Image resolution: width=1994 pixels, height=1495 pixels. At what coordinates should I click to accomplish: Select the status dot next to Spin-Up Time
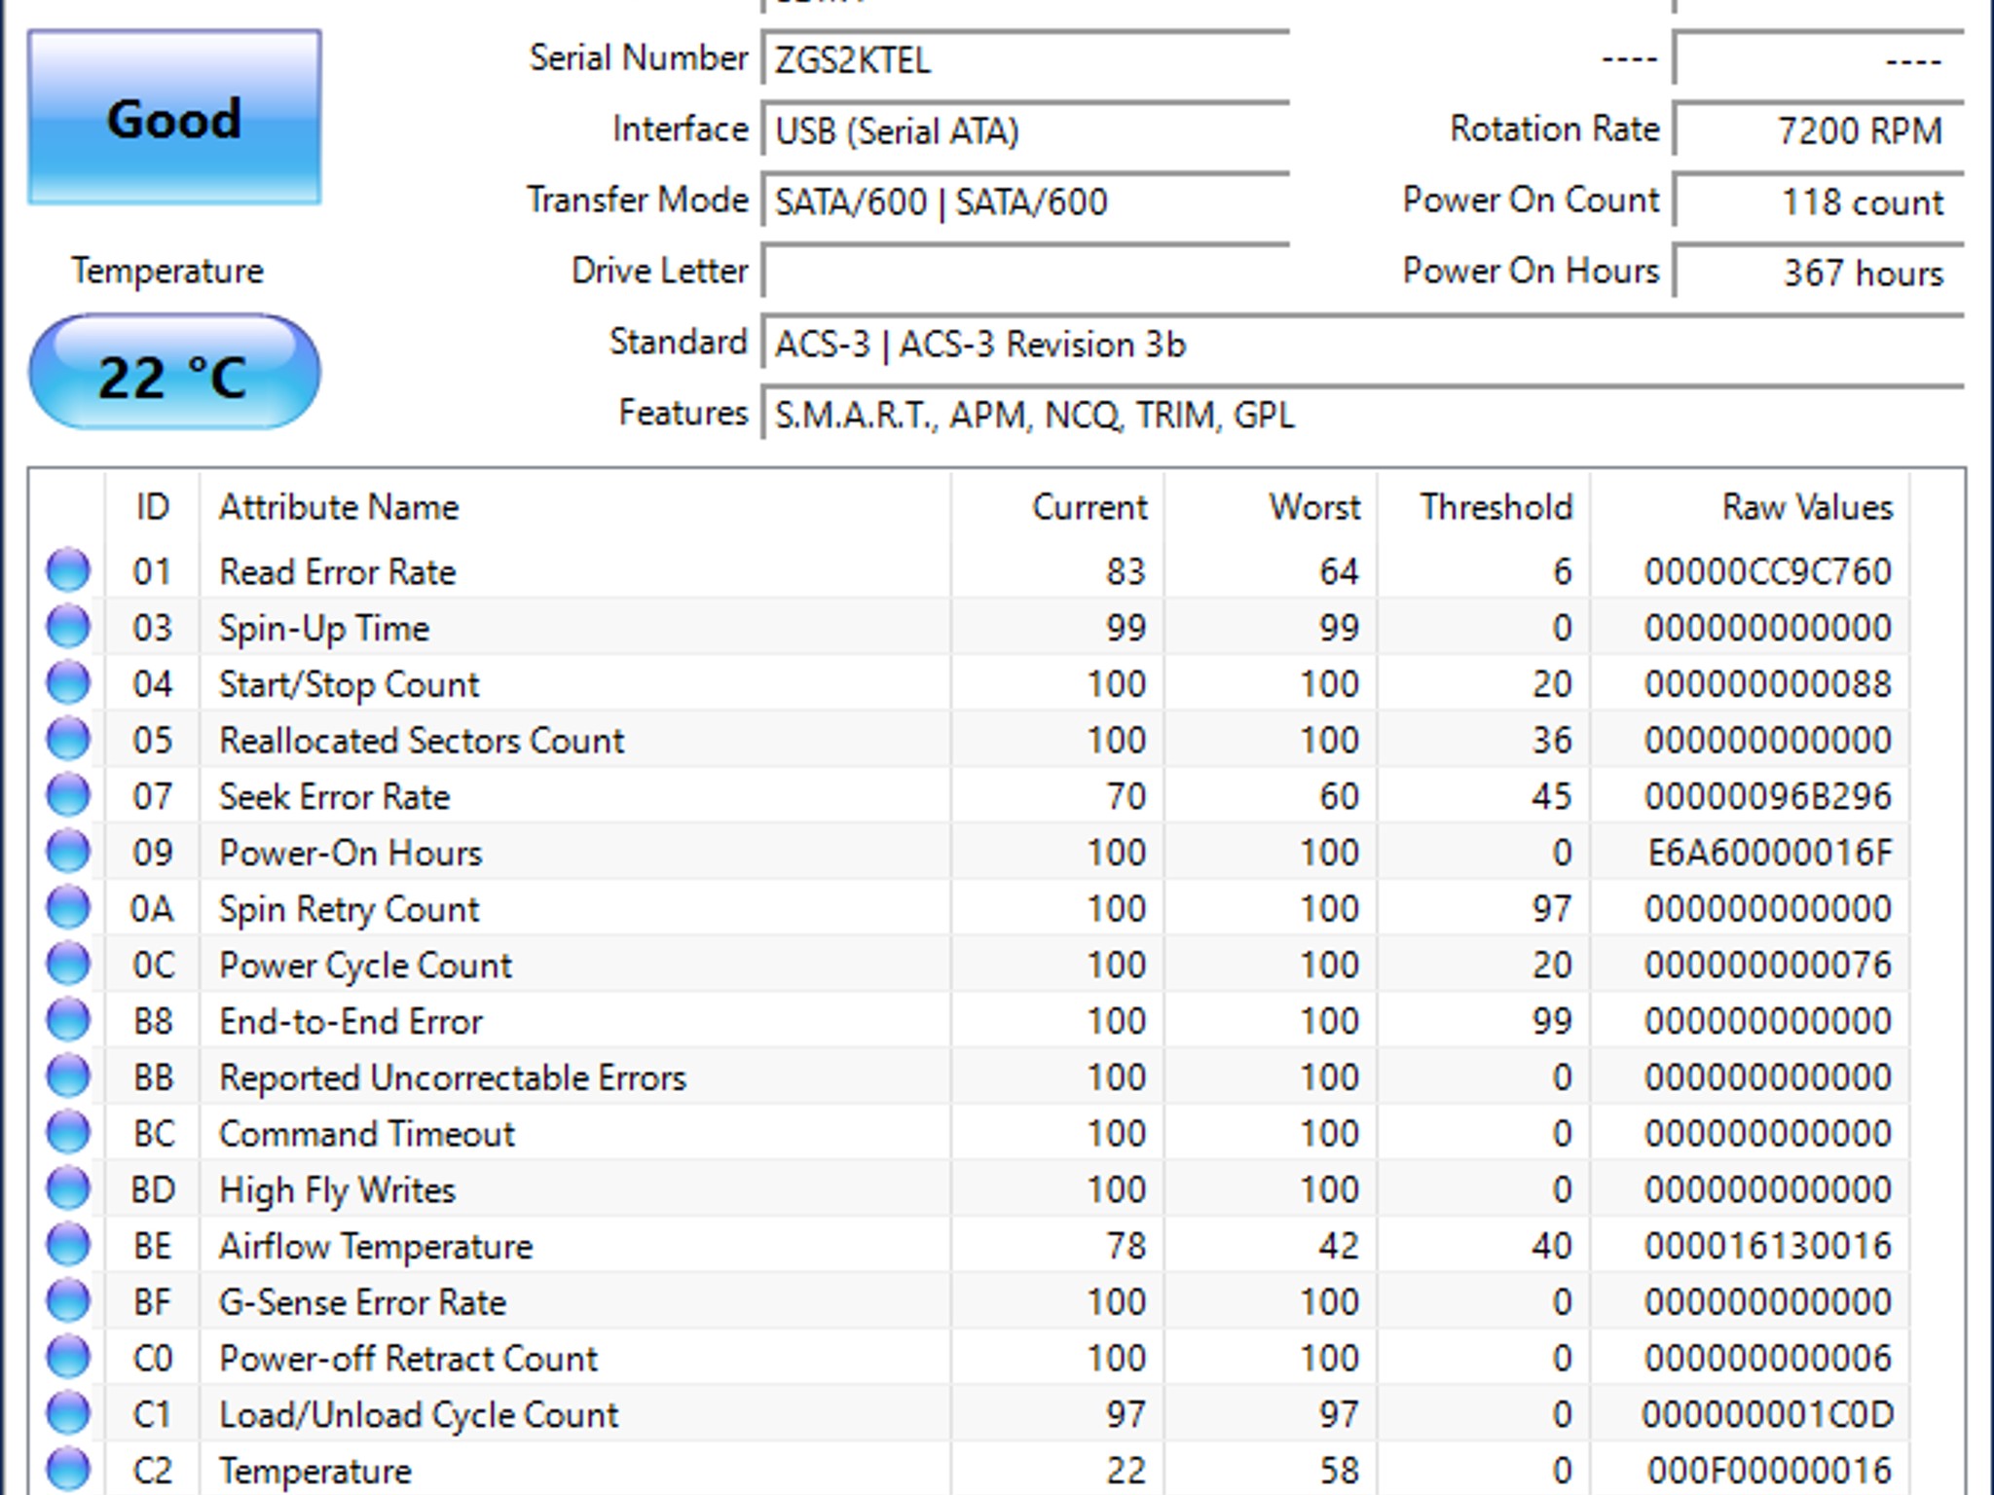68,628
